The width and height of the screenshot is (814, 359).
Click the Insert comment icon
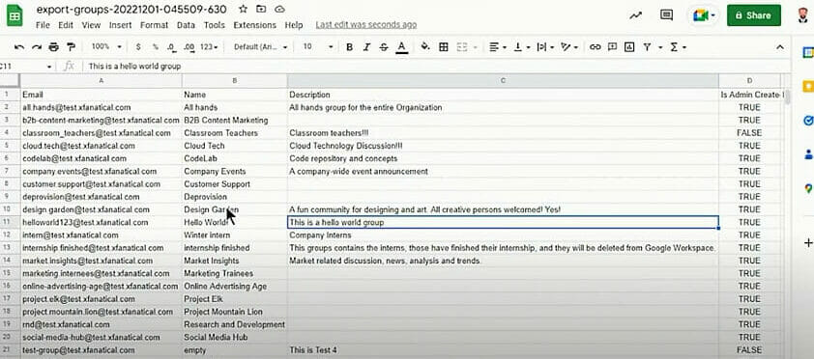point(613,47)
